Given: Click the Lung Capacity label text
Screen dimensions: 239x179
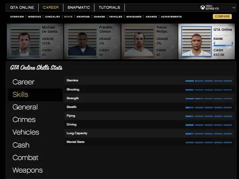Looking at the screenshot, I should pyautogui.click(x=77, y=133).
